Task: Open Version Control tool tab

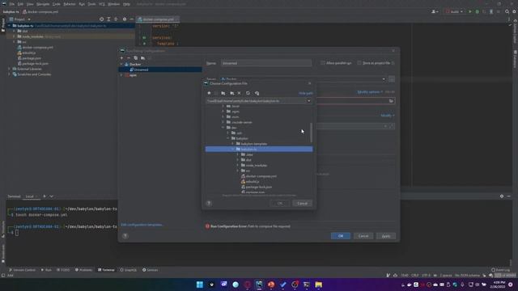Action: pos(23,270)
